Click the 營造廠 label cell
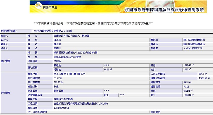Viewport: 213px width, 115px height. pos(166,48)
